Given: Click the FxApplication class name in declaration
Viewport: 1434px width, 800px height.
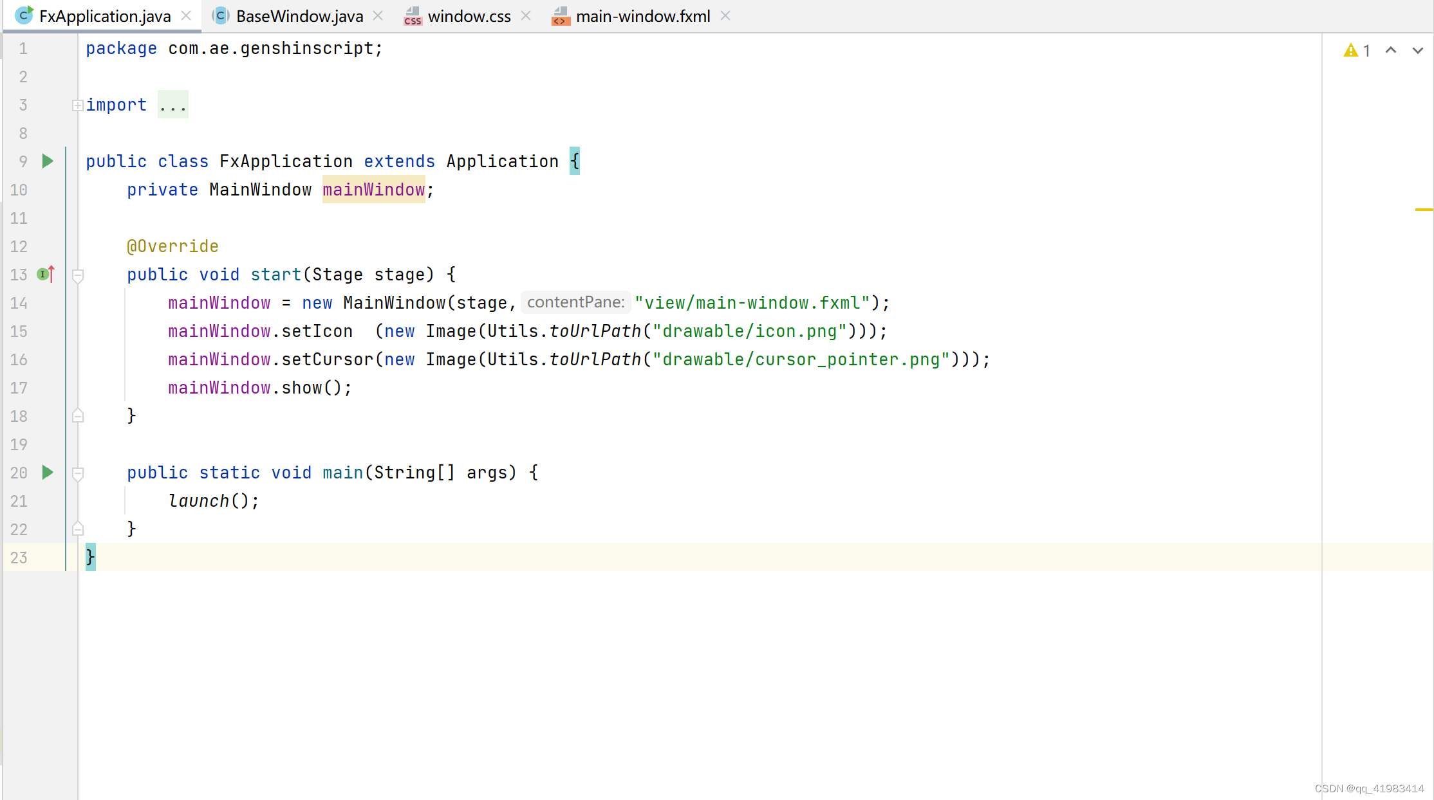Looking at the screenshot, I should click(x=286, y=161).
